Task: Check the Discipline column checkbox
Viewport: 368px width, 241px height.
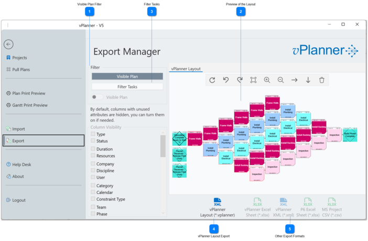Action: coord(93,170)
